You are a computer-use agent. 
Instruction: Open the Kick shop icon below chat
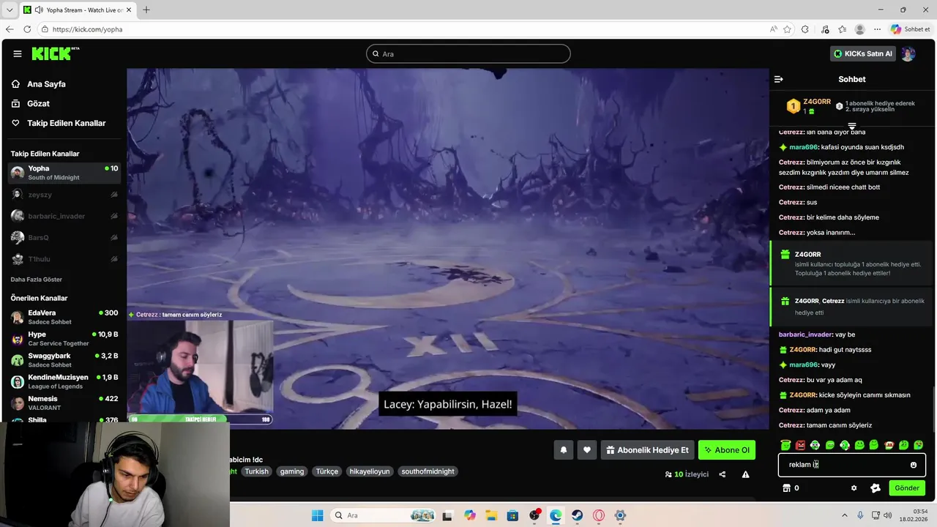pyautogui.click(x=787, y=488)
